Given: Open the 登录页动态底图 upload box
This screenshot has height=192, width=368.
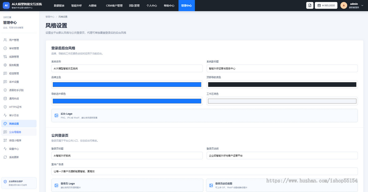Looking at the screenshot, I should coord(282,185).
